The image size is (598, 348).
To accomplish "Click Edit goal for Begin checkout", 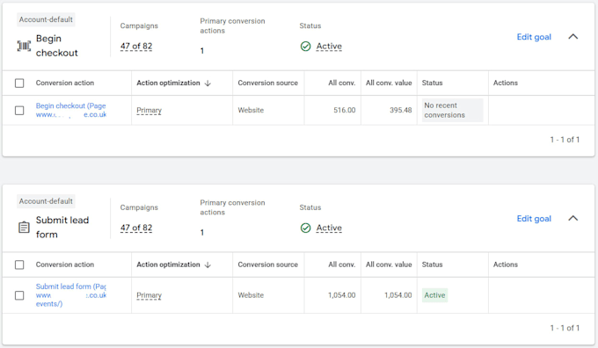I will tap(534, 37).
